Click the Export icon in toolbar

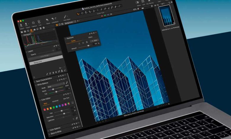[x=26, y=24]
